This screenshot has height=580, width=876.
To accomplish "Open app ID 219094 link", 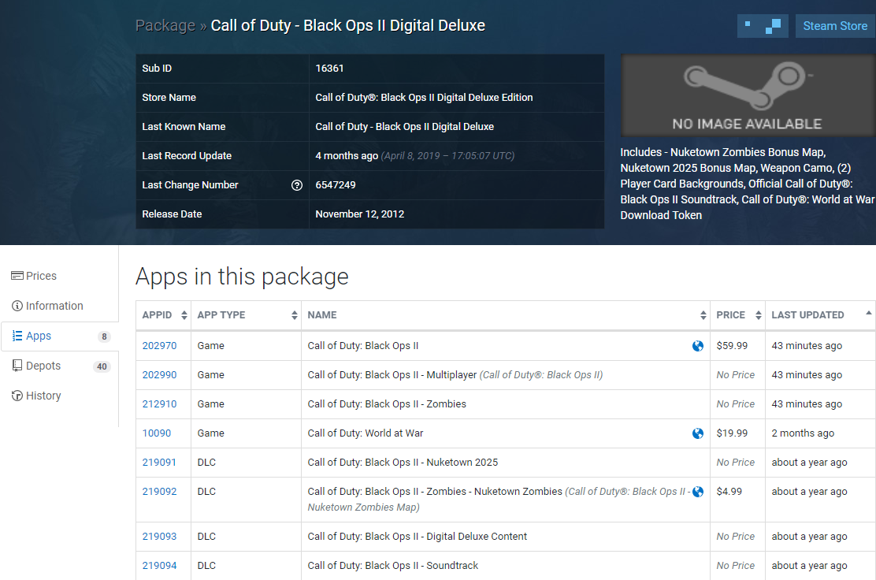I will click(x=159, y=566).
